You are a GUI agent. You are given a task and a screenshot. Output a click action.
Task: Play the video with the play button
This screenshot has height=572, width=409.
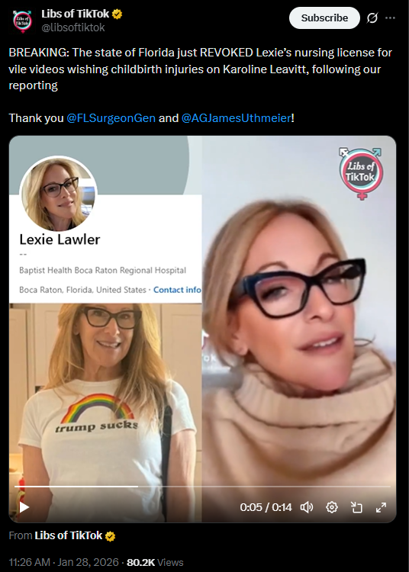click(24, 507)
